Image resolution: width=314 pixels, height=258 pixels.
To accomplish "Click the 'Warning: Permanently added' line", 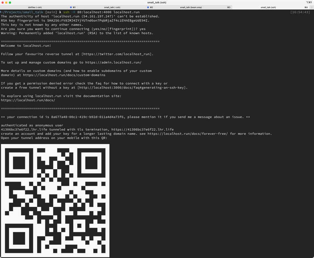I will (x=77, y=33).
